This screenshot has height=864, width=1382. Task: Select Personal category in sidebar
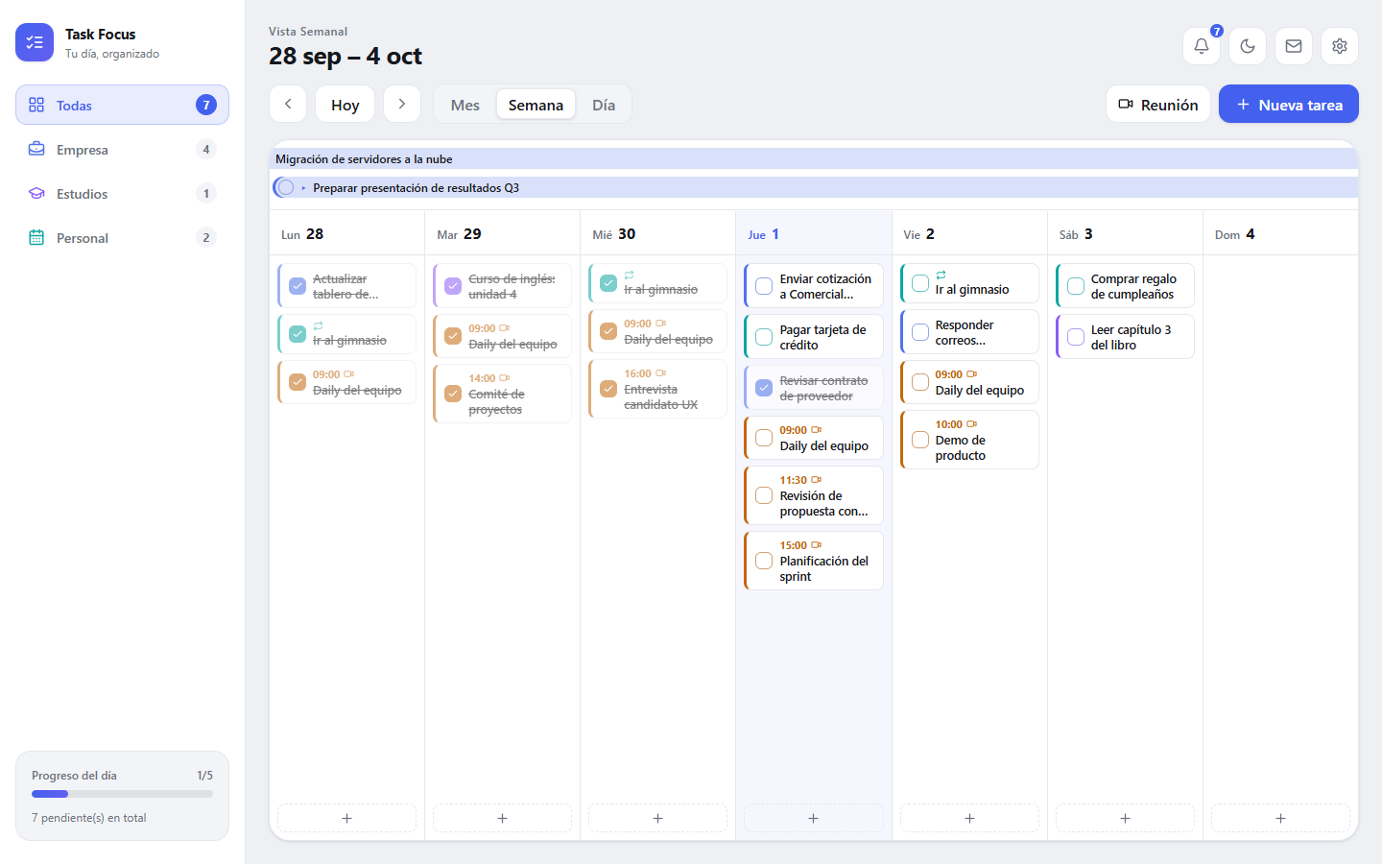point(122,237)
